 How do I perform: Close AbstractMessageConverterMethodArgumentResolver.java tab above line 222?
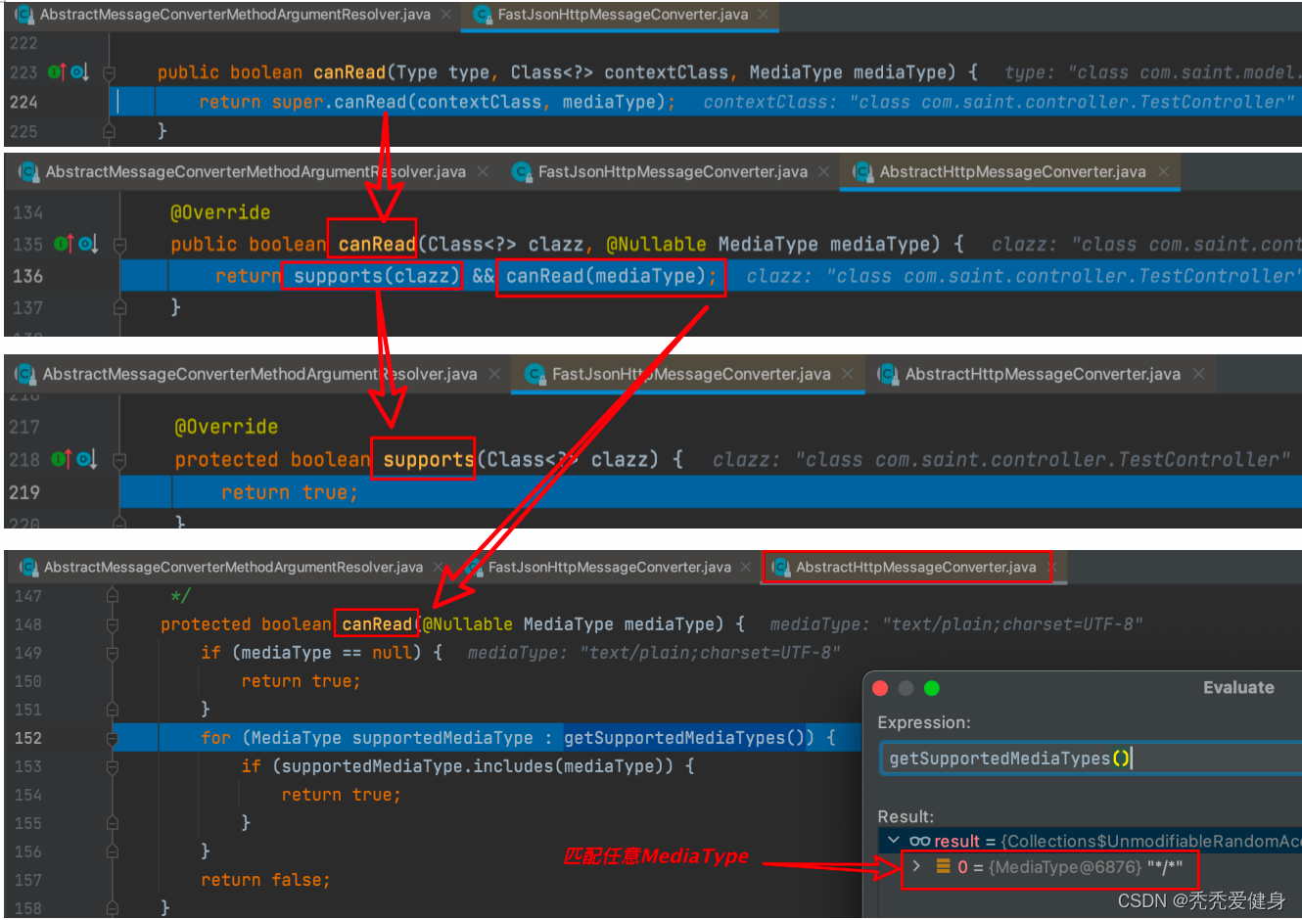(x=447, y=15)
